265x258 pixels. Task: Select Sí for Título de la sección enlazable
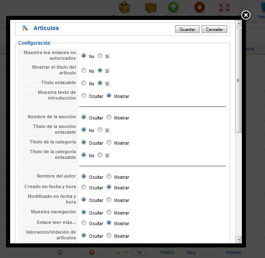[x=100, y=130]
